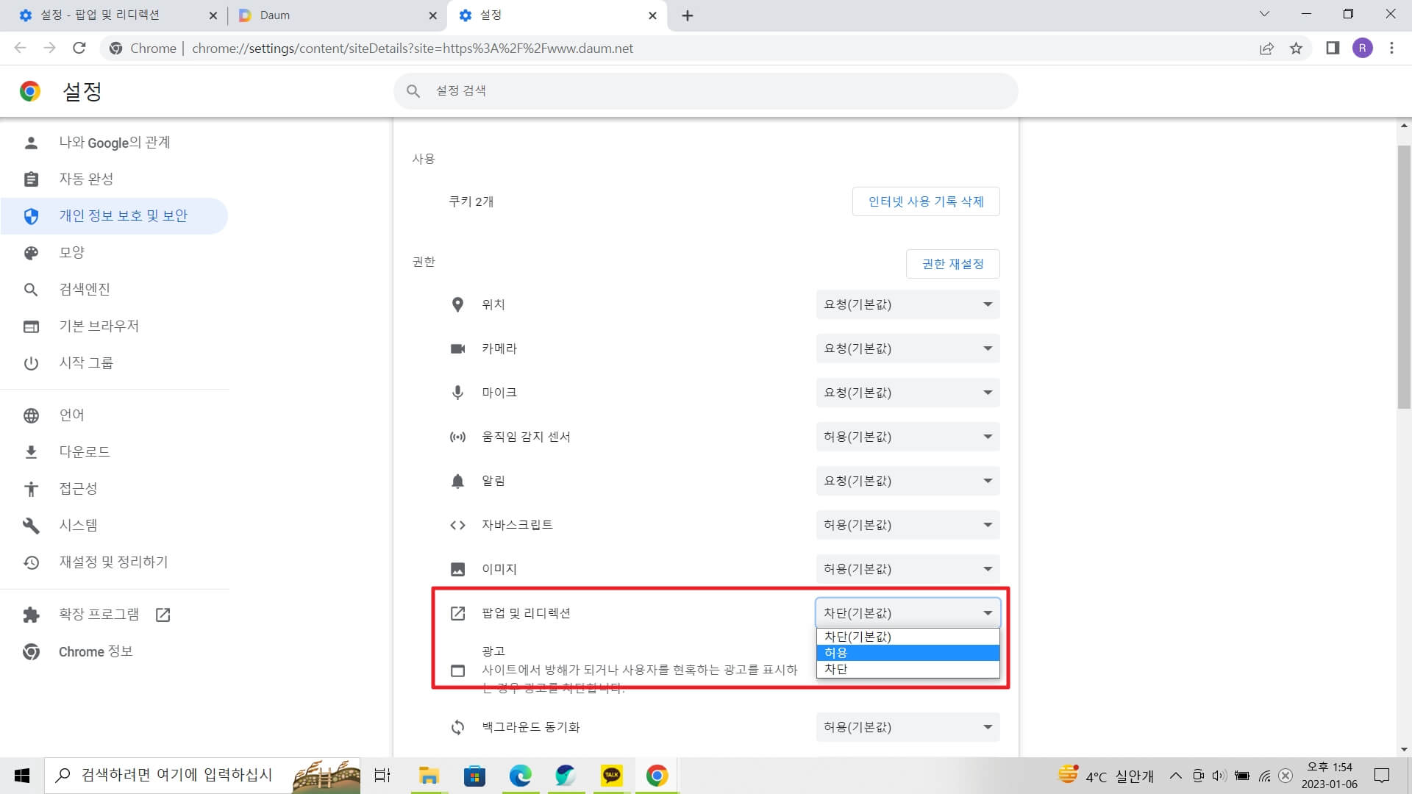
Task: Click the 인터넷 사용 기록 삭제 button
Action: 926,201
